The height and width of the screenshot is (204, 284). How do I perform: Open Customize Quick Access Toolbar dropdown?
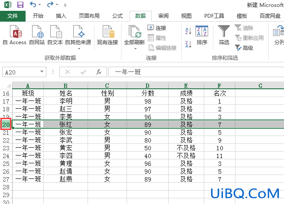click(65, 5)
